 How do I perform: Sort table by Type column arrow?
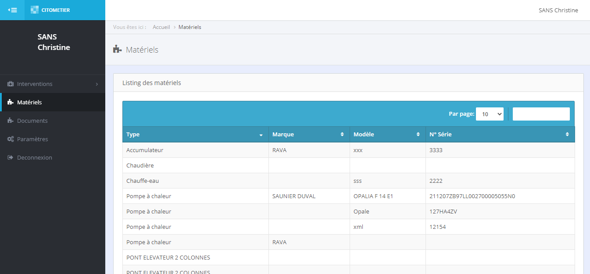point(261,135)
